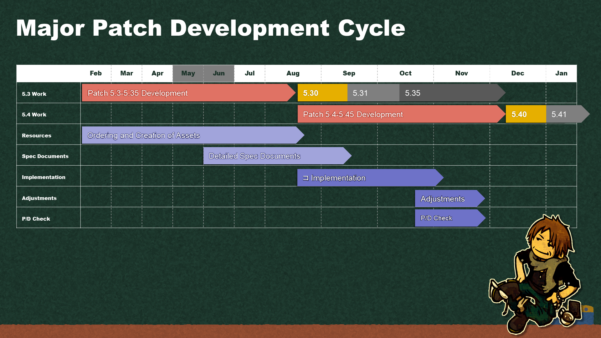Click the Aug month header
The width and height of the screenshot is (601, 338).
[293, 73]
